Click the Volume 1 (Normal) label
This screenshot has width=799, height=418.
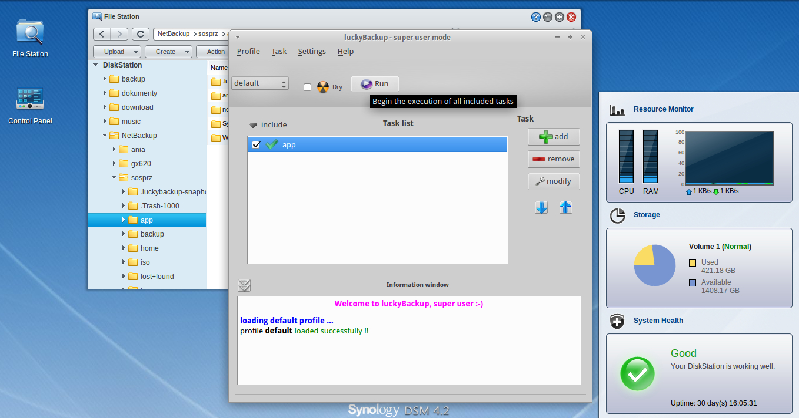click(x=720, y=247)
